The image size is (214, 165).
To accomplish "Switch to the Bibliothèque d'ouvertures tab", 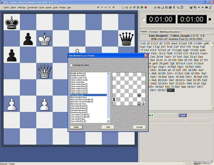I will tap(170, 31).
